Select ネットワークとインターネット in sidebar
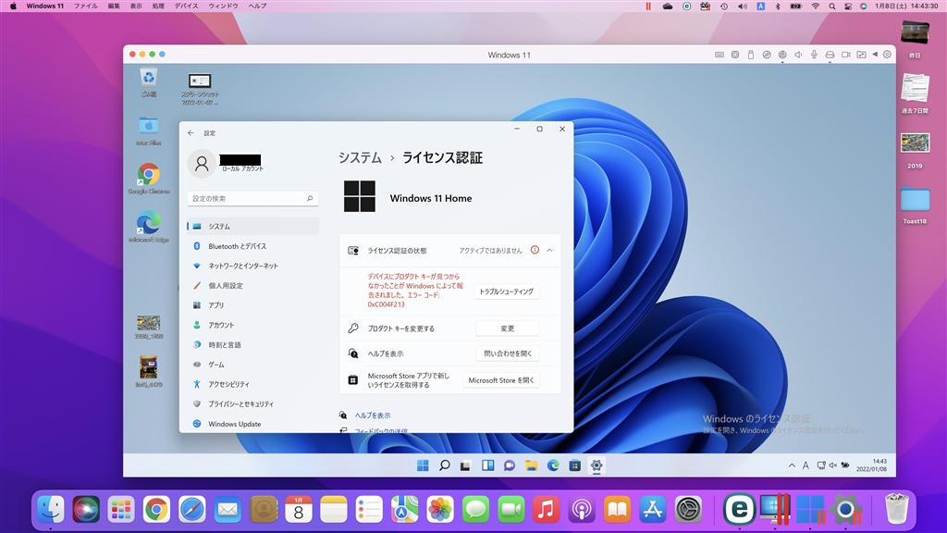The height and width of the screenshot is (533, 947). (252, 266)
